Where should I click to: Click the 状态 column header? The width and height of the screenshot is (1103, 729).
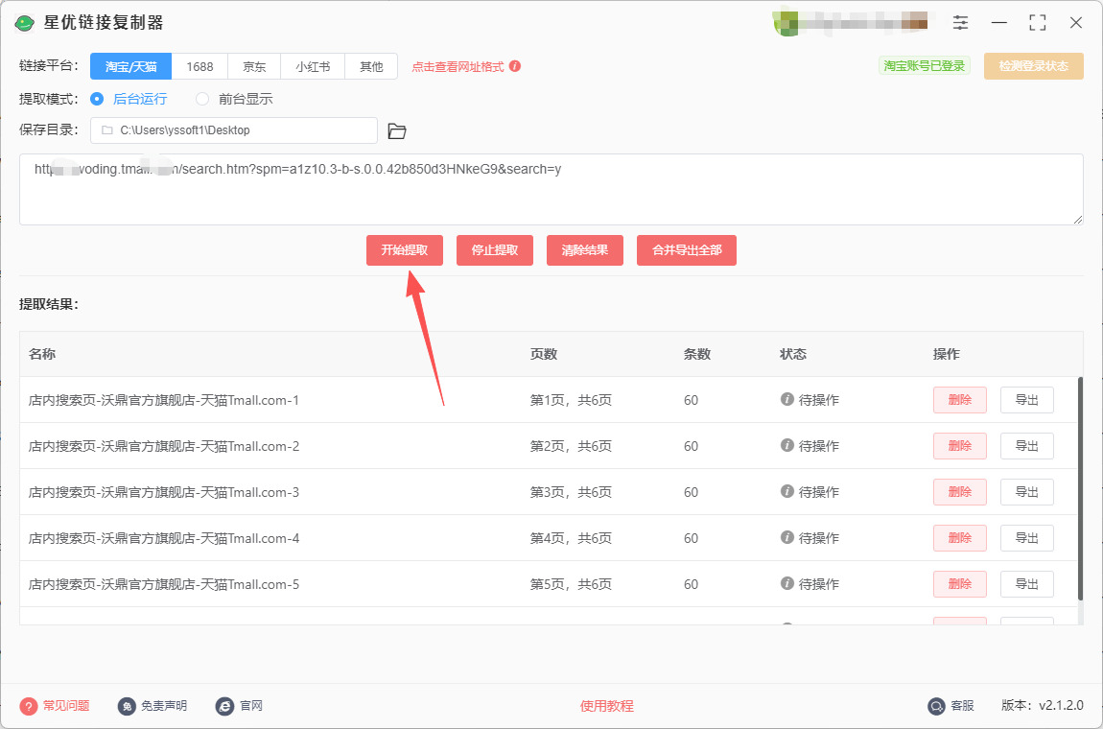(793, 354)
